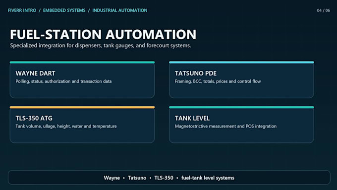The height and width of the screenshot is (190, 337).
Task: Click 'Wayne' in the footer bar
Action: click(112, 178)
